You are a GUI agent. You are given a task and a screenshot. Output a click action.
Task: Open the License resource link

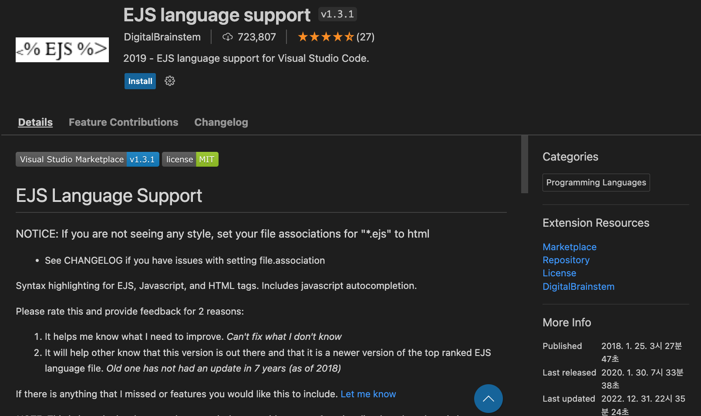(x=559, y=273)
